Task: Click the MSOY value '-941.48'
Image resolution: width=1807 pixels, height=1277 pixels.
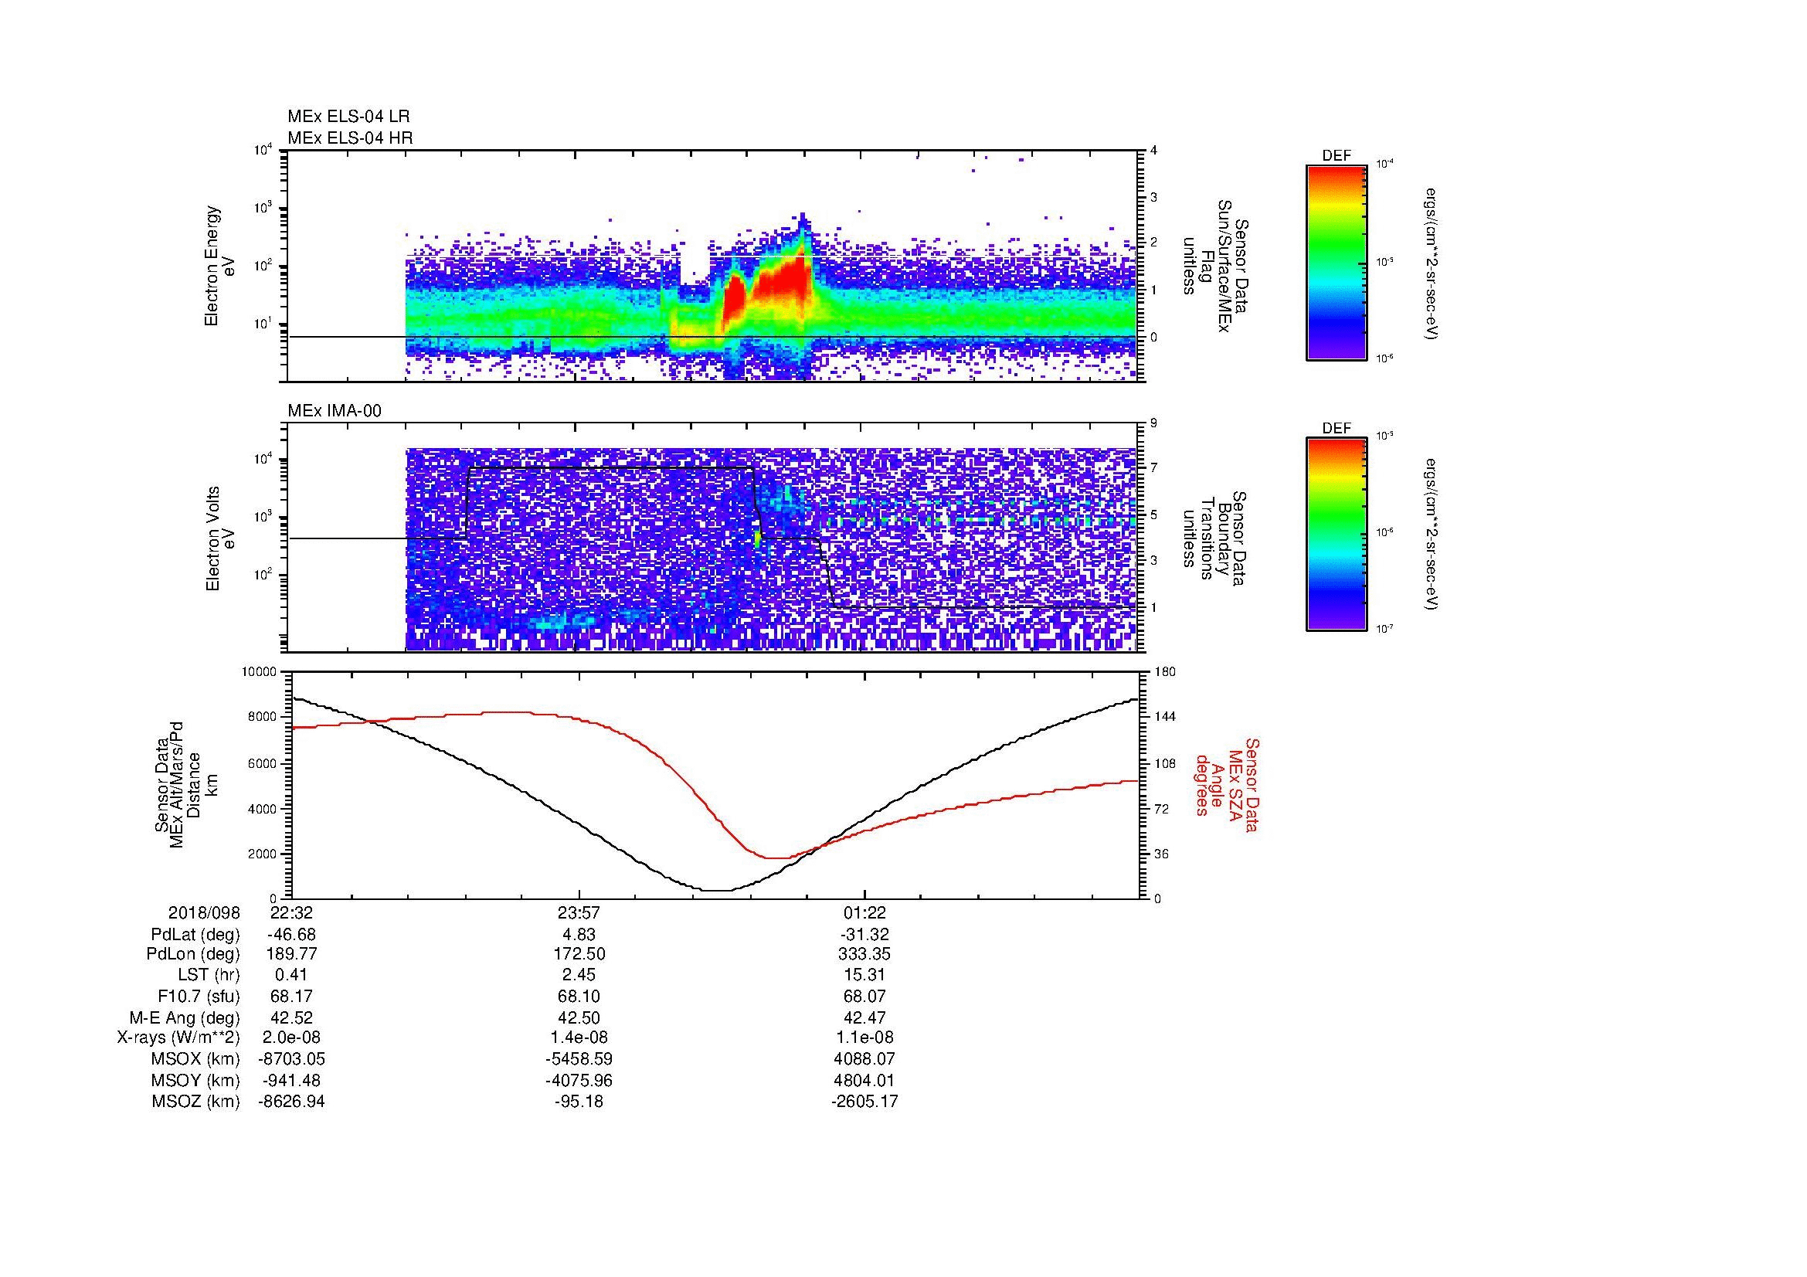Action: pyautogui.click(x=292, y=1080)
